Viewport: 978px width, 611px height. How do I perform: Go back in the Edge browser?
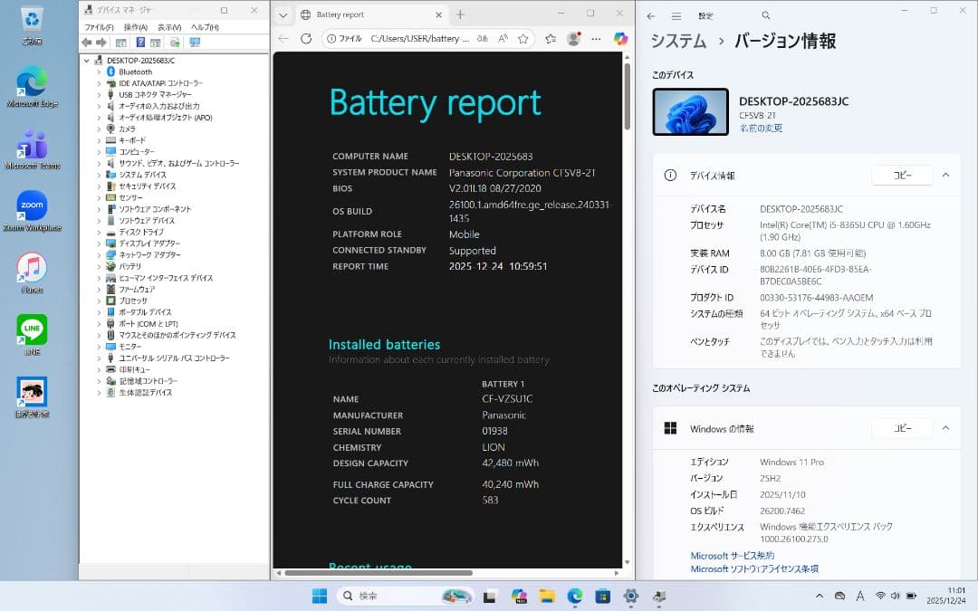point(283,39)
